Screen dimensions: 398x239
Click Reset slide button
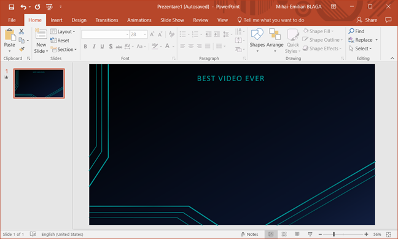(x=60, y=41)
